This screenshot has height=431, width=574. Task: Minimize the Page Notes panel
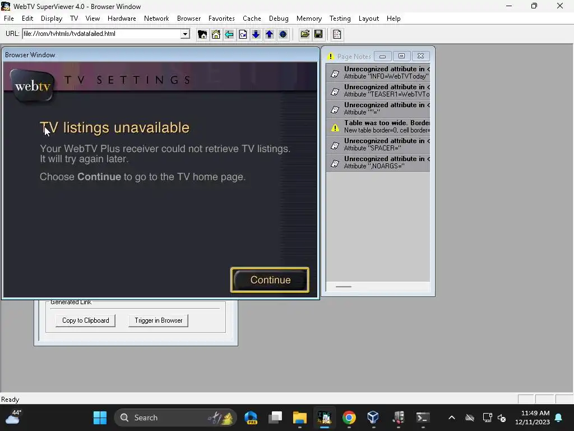pyautogui.click(x=382, y=56)
